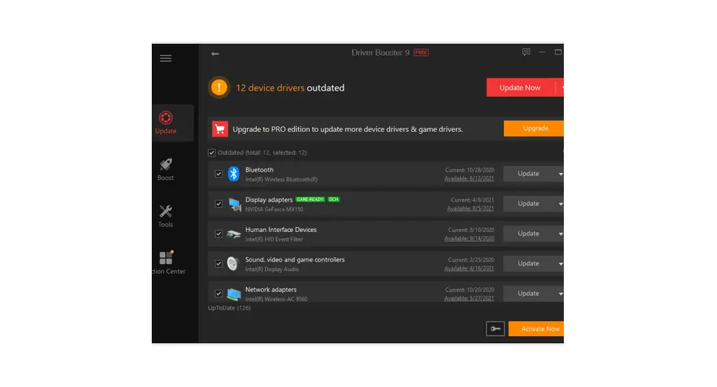Click 'Current: 10/28/2020' Bluetooth date
The height and width of the screenshot is (387, 717).
tap(470, 170)
